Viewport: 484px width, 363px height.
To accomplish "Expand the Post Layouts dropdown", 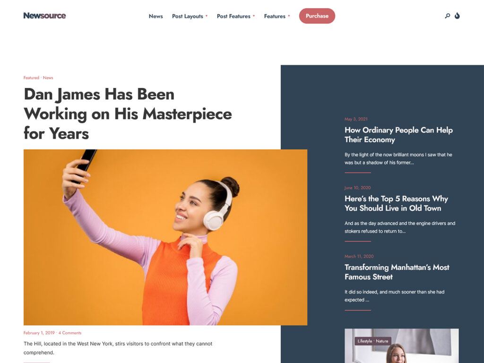I will point(190,16).
